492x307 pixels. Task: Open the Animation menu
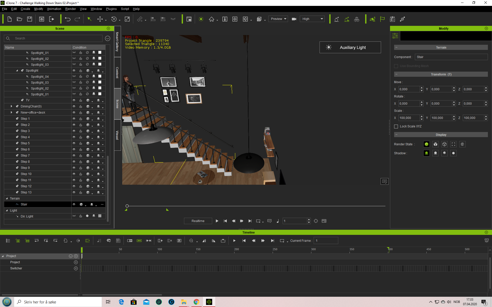tap(54, 9)
